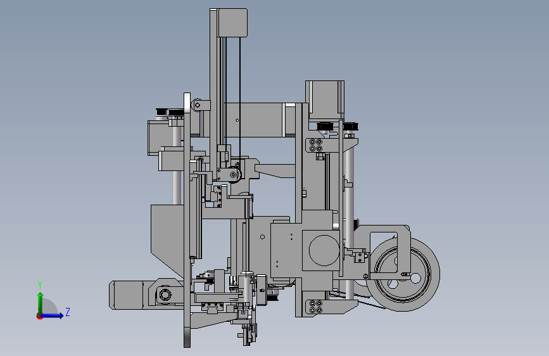Select the stepper motor block at the top right of the assembly

pyautogui.click(x=325, y=100)
